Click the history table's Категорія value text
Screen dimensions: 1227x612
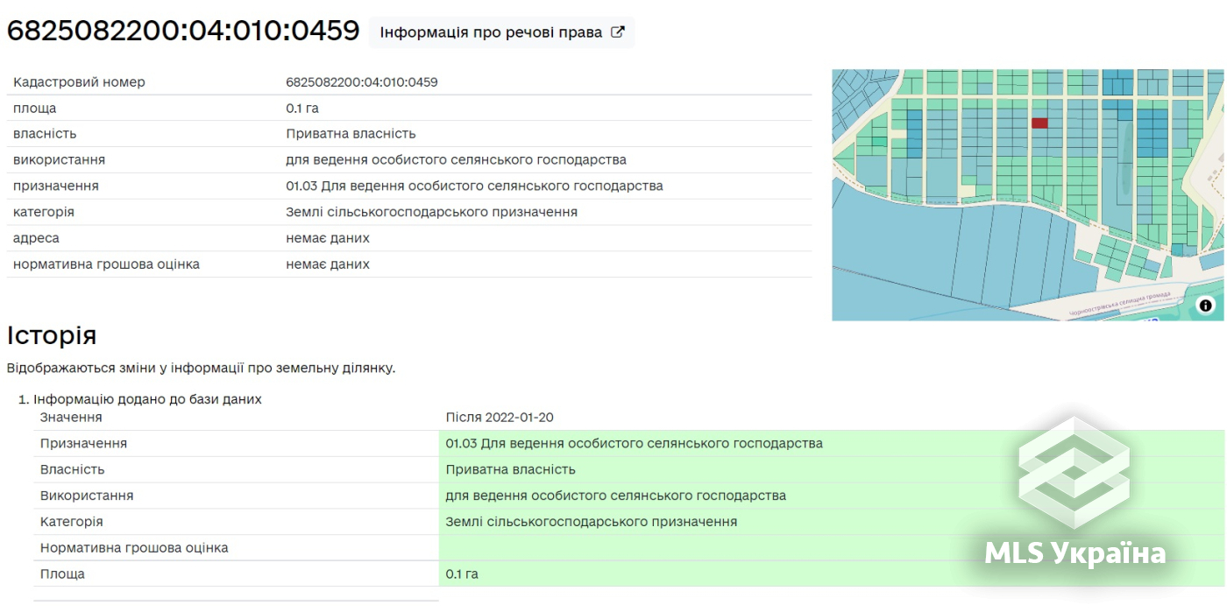point(591,522)
